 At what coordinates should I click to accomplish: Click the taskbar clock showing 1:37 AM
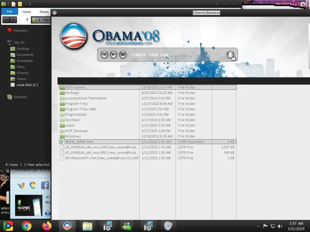tap(296, 226)
